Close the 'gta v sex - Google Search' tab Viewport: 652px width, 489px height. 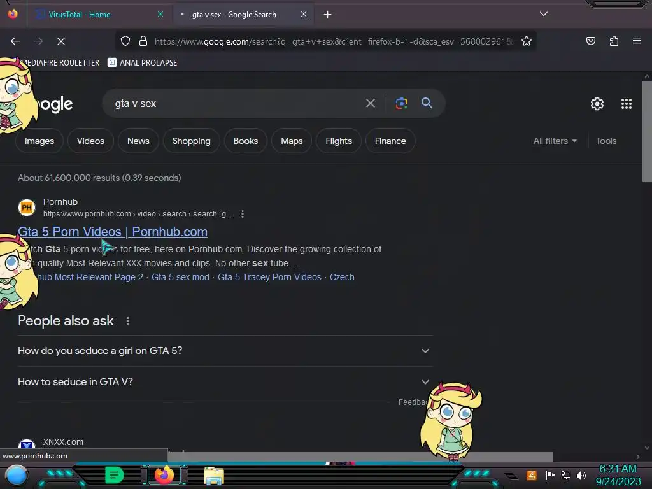click(x=304, y=14)
